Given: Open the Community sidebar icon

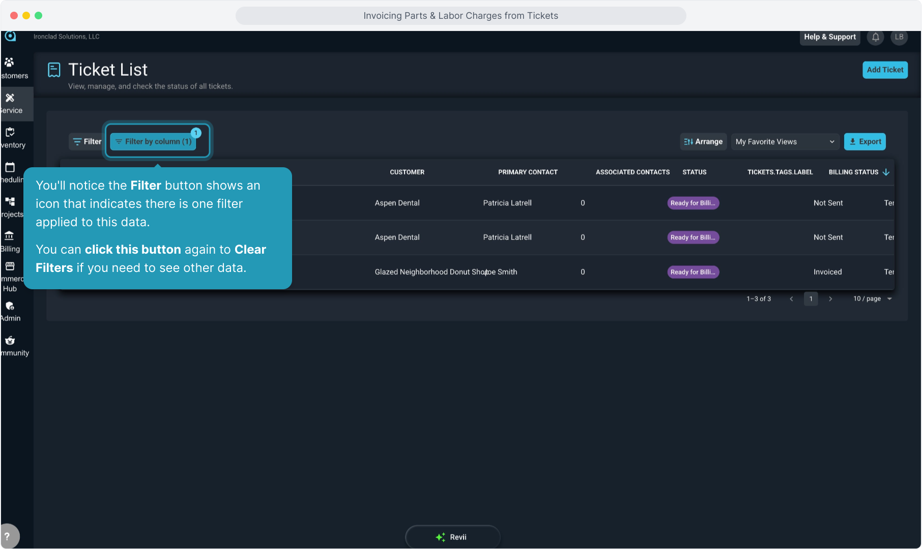Looking at the screenshot, I should click(10, 341).
